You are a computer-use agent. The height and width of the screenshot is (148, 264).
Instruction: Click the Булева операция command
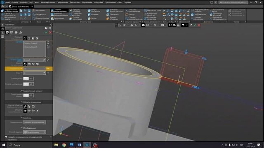coord(113,18)
